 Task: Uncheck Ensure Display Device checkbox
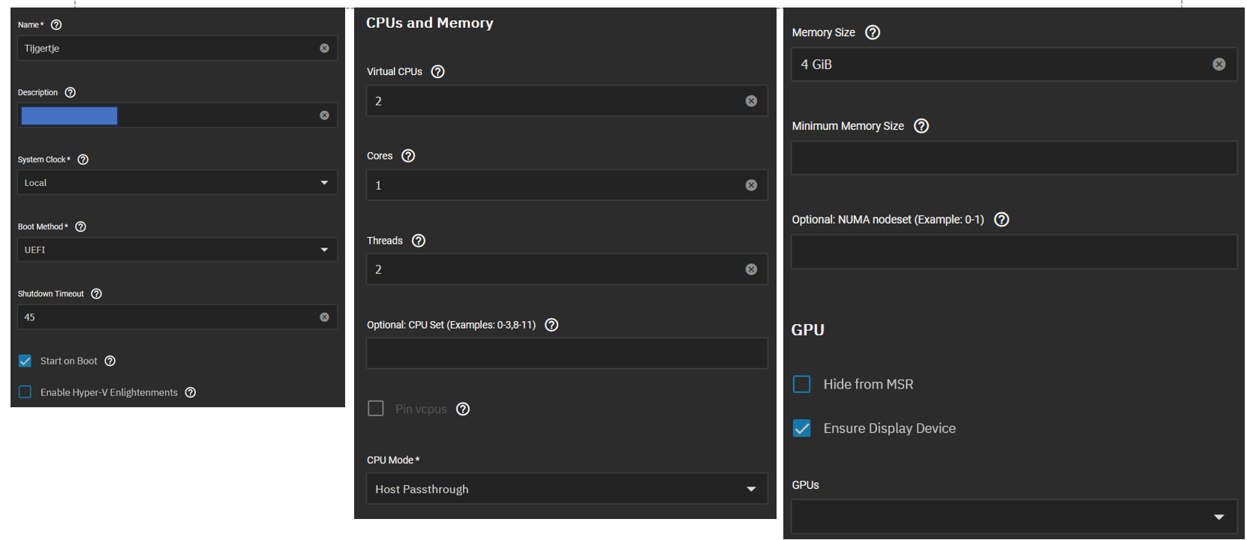802,428
